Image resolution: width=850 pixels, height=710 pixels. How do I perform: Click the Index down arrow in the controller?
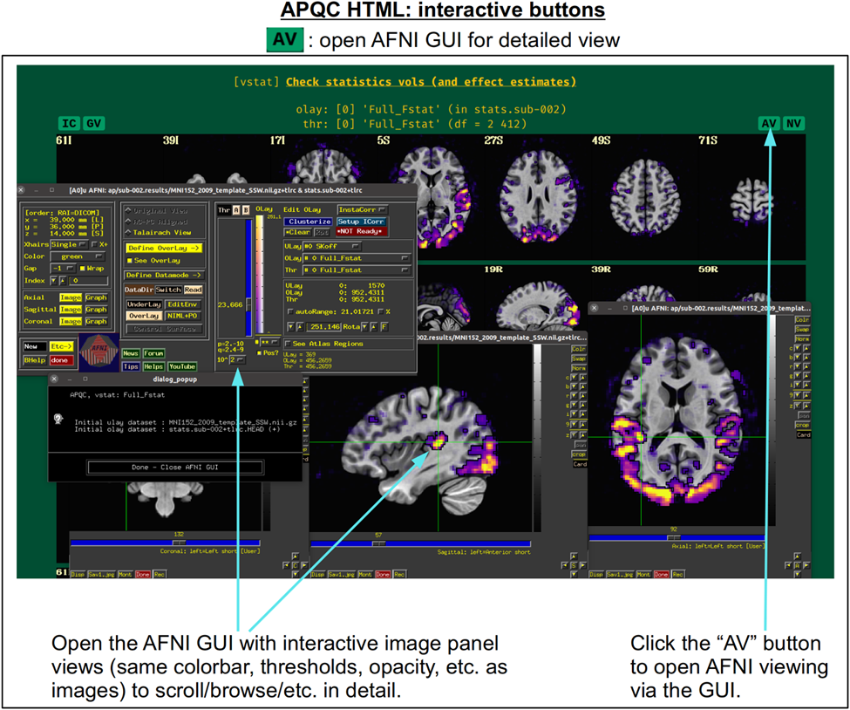point(54,280)
